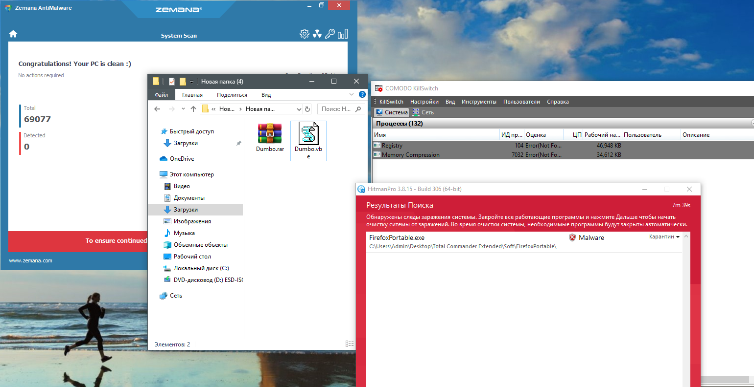Screen dimensions: 754x387
Task: Open address bar history dropdown
Action: 299,109
